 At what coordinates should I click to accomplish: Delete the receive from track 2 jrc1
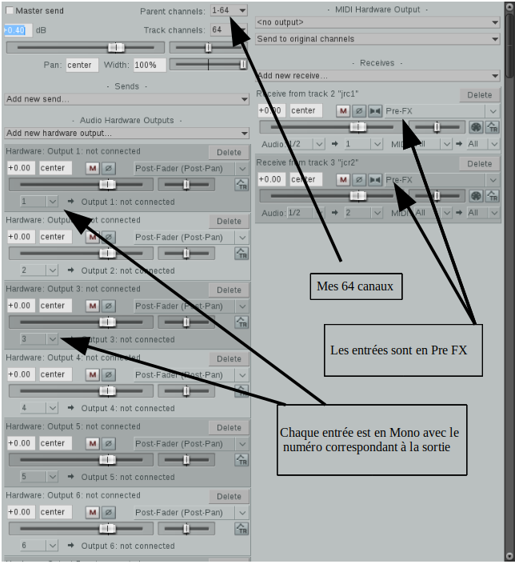pyautogui.click(x=479, y=95)
